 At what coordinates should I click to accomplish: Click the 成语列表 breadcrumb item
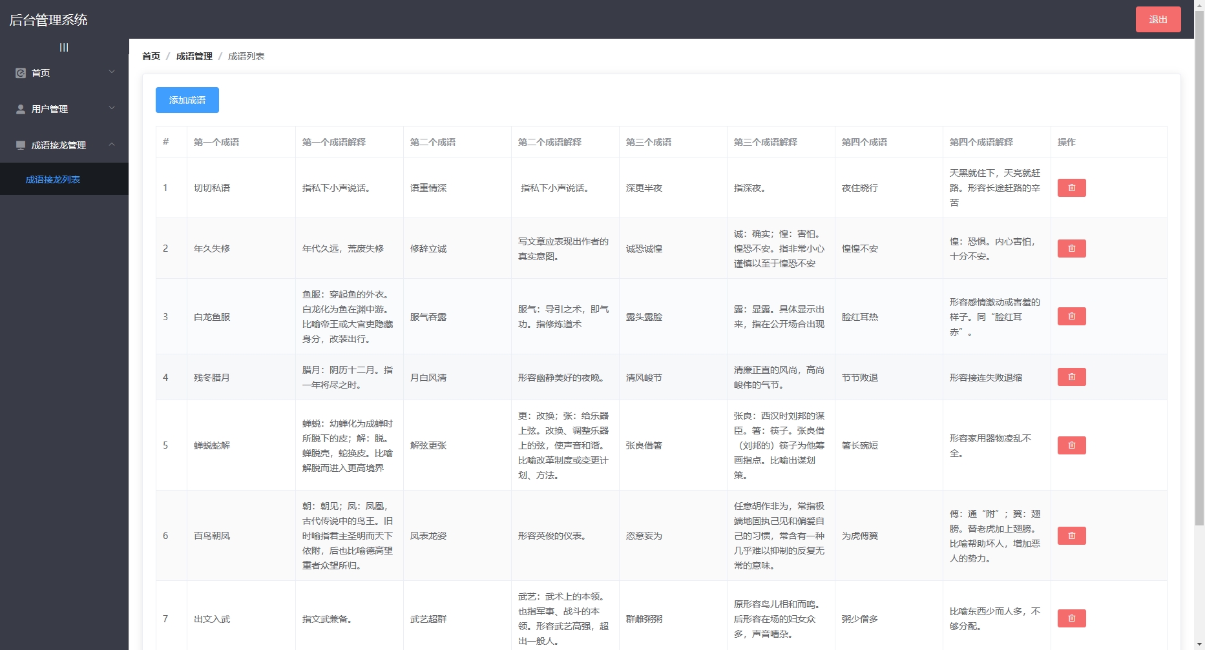coord(246,56)
